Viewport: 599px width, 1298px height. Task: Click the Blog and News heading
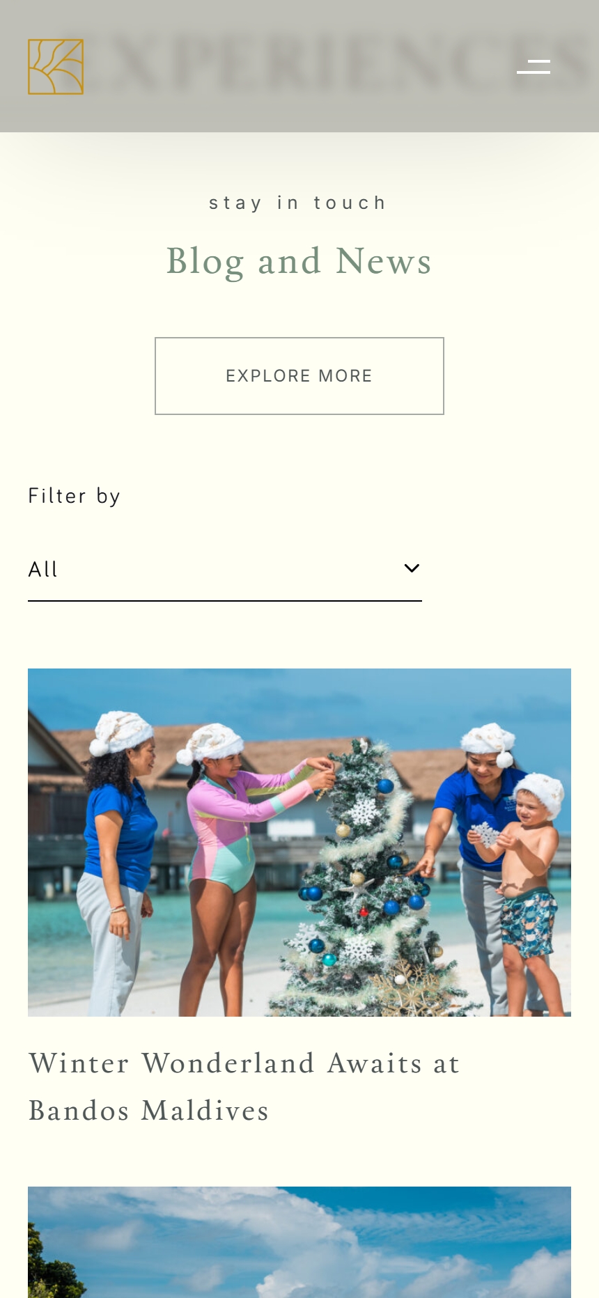[x=299, y=262]
